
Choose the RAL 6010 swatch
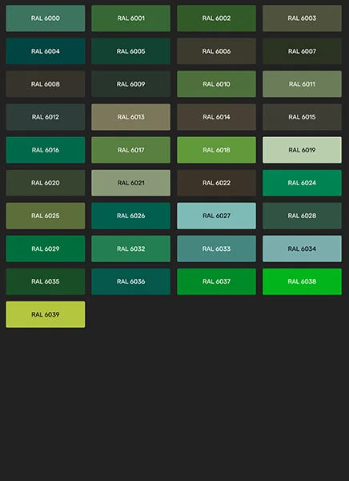[216, 84]
